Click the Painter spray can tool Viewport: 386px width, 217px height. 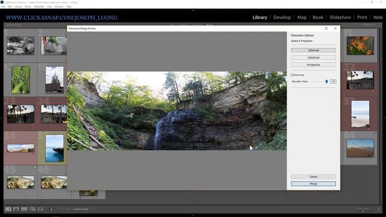(x=51, y=209)
